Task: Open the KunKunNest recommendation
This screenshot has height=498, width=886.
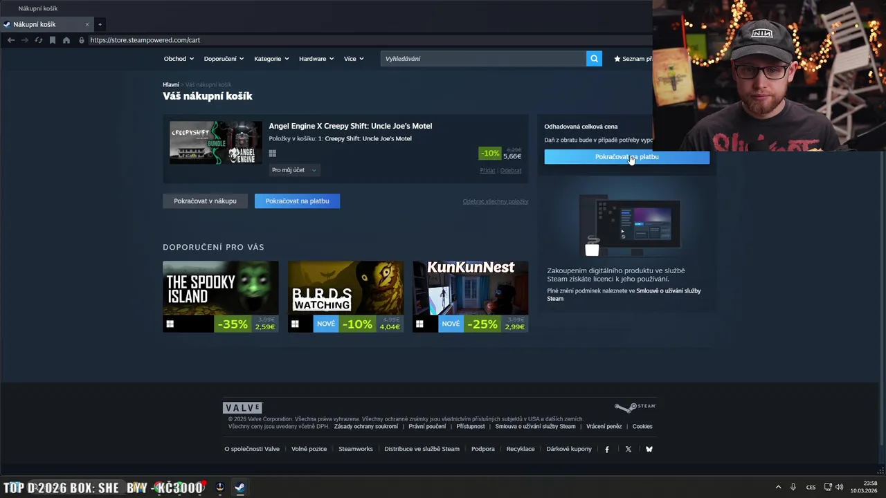Action: [x=471, y=296]
